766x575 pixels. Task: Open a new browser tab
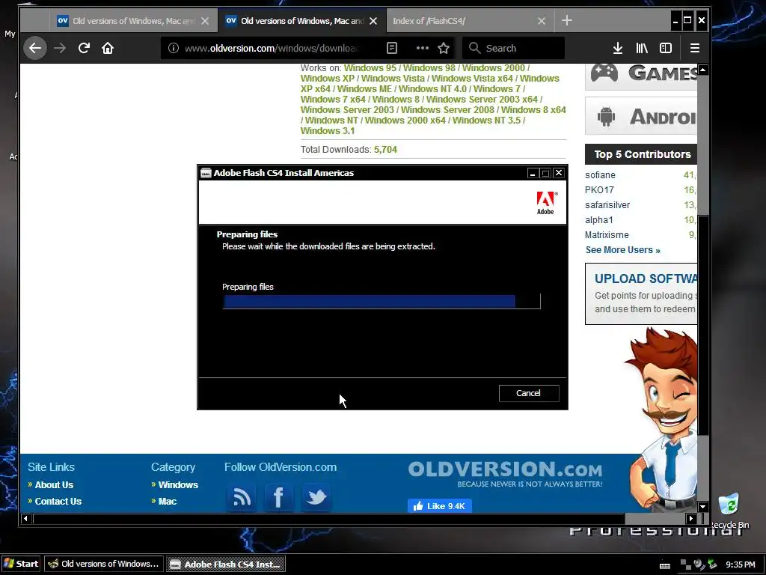point(567,20)
